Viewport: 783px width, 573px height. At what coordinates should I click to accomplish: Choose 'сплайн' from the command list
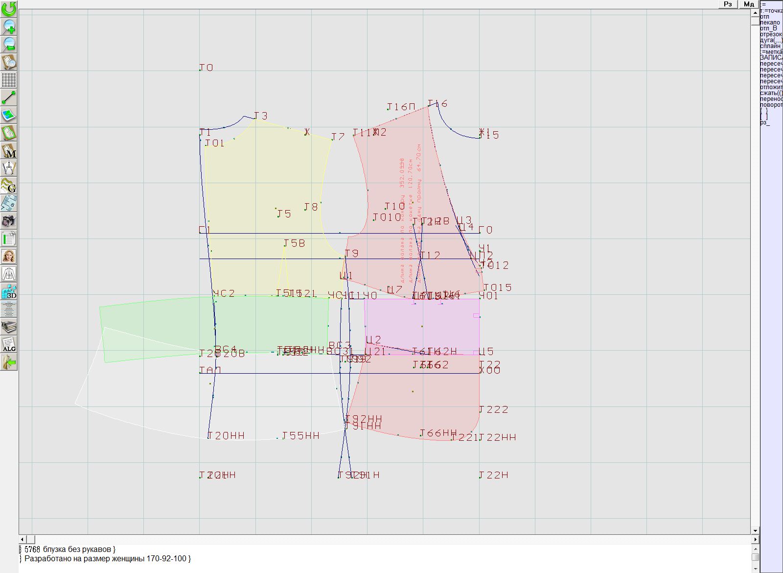coord(770,46)
